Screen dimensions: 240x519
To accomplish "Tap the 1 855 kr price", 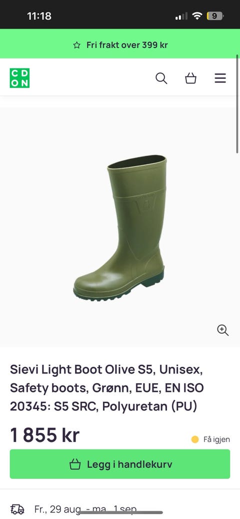I will (45, 435).
